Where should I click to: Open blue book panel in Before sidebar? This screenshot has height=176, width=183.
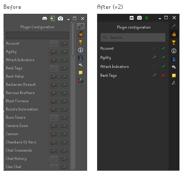(81, 58)
